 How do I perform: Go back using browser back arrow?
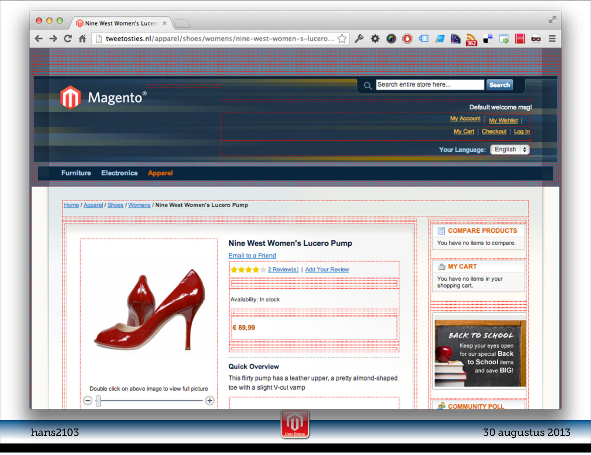click(x=39, y=38)
